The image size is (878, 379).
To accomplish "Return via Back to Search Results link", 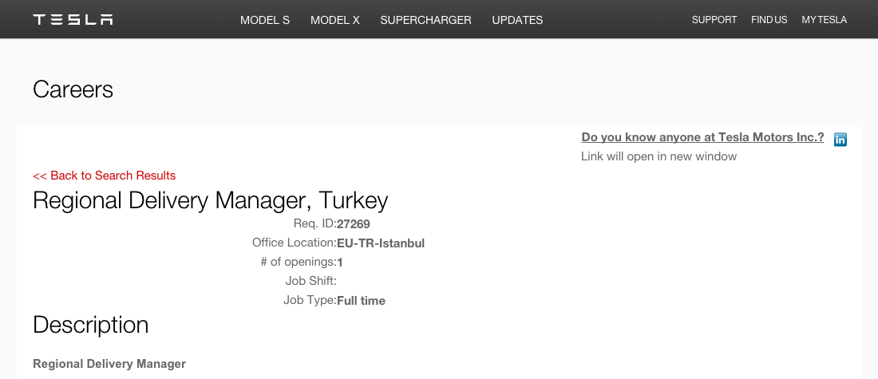I will click(104, 176).
